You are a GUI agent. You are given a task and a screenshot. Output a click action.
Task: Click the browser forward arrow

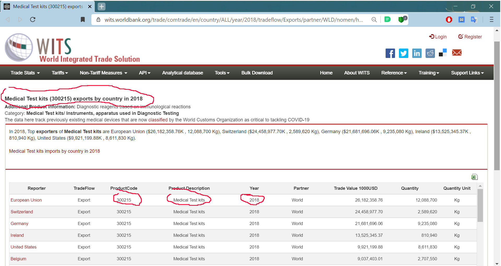20,20
